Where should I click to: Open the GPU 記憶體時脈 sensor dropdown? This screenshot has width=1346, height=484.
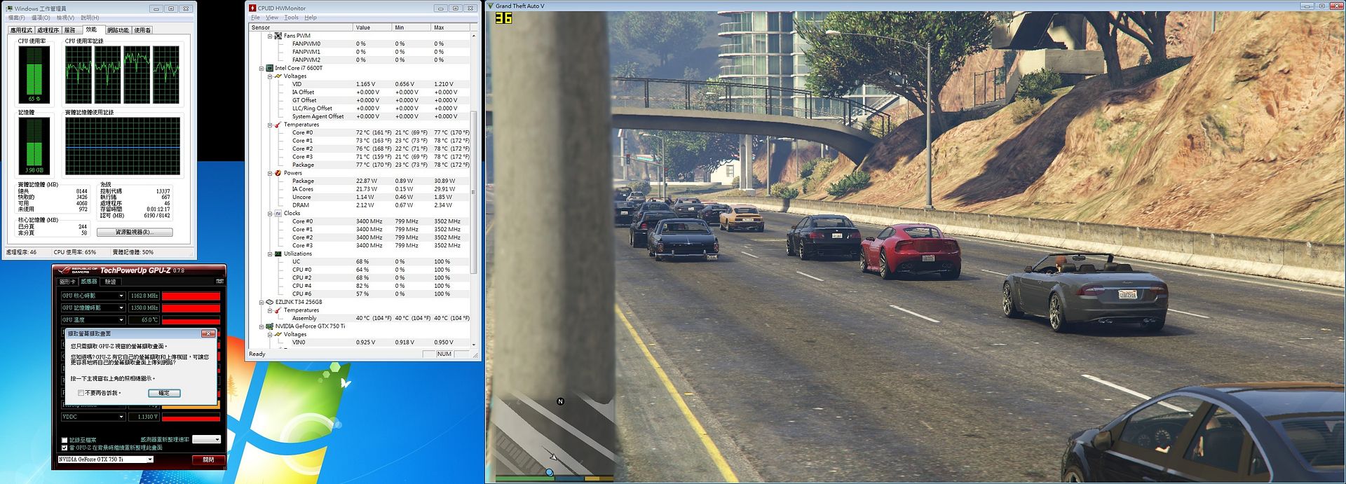pos(121,307)
